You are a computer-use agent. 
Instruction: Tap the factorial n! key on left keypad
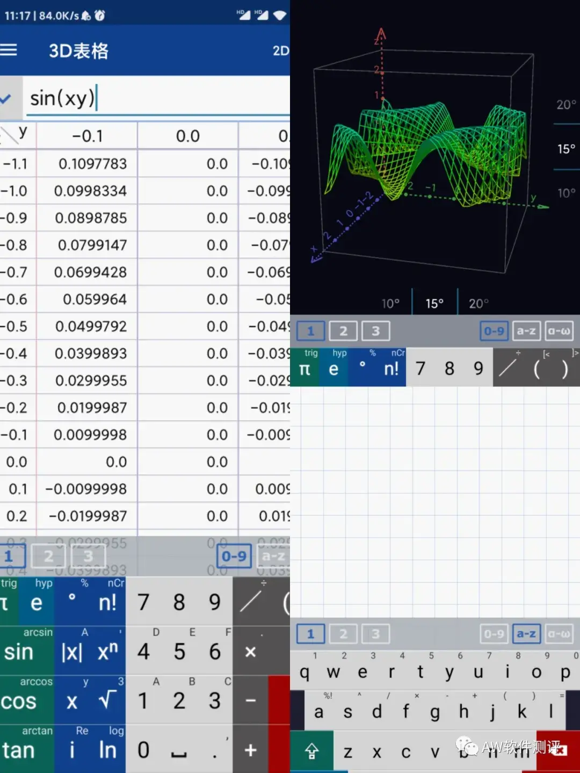click(x=107, y=602)
